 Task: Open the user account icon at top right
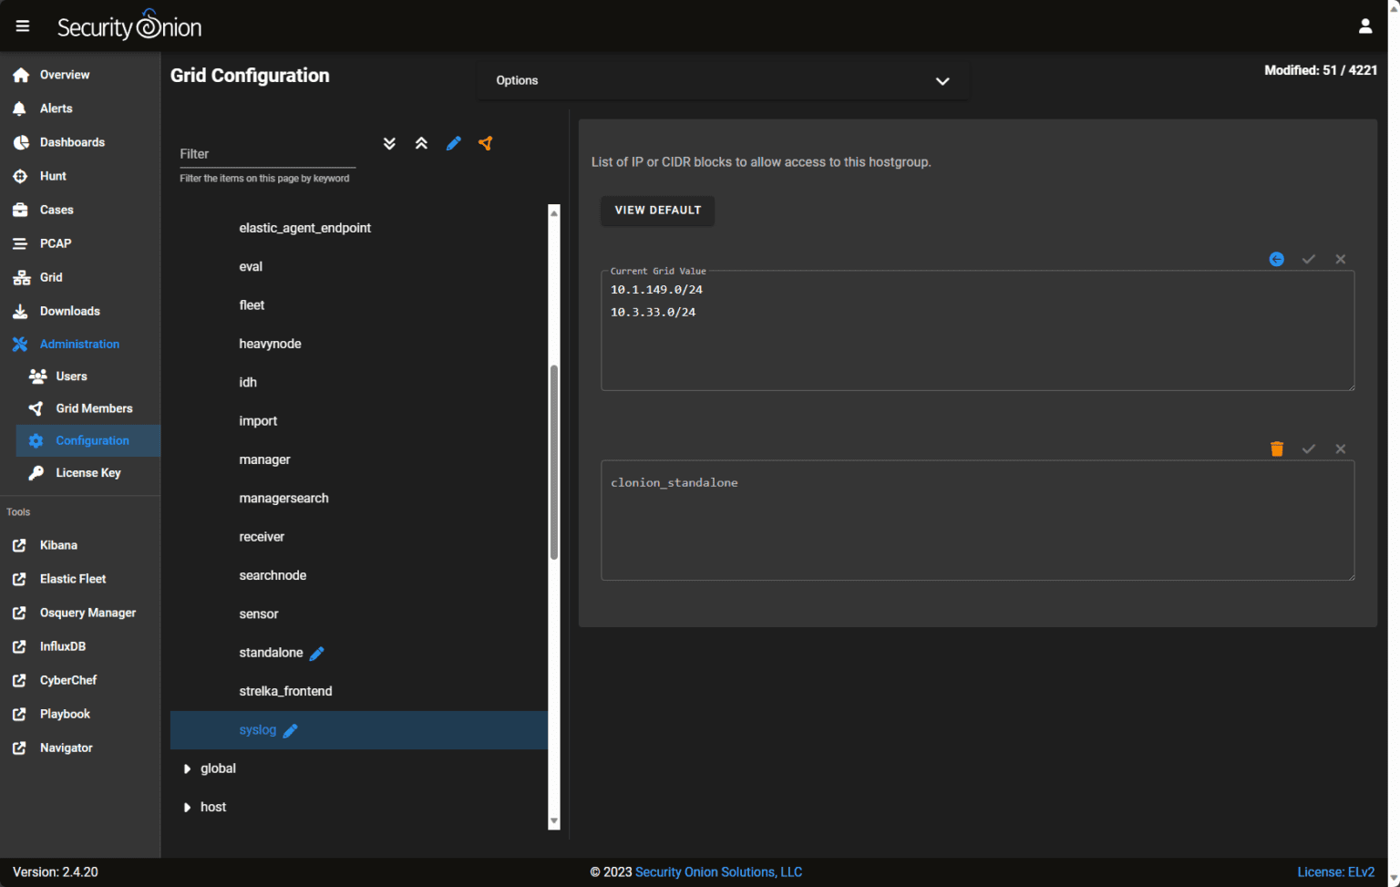[x=1364, y=26]
